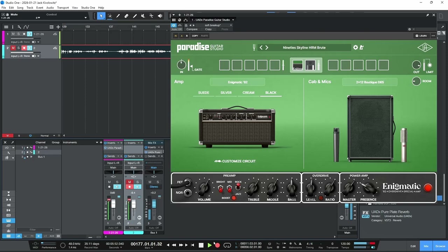The image size is (448, 252).
Task: Solo the Bus 1 mixer channel
Action: [x=157, y=182]
